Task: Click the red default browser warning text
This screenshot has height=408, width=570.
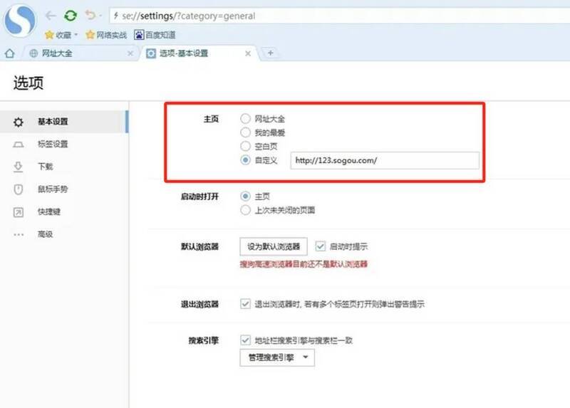Action: (x=304, y=264)
